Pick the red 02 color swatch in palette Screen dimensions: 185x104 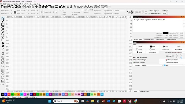[9, 94]
